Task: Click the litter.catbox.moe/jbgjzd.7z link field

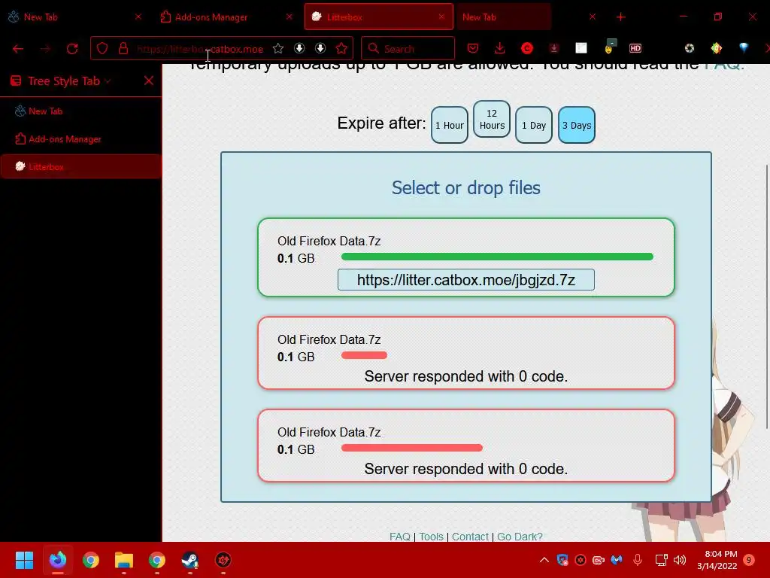Action: click(x=466, y=280)
